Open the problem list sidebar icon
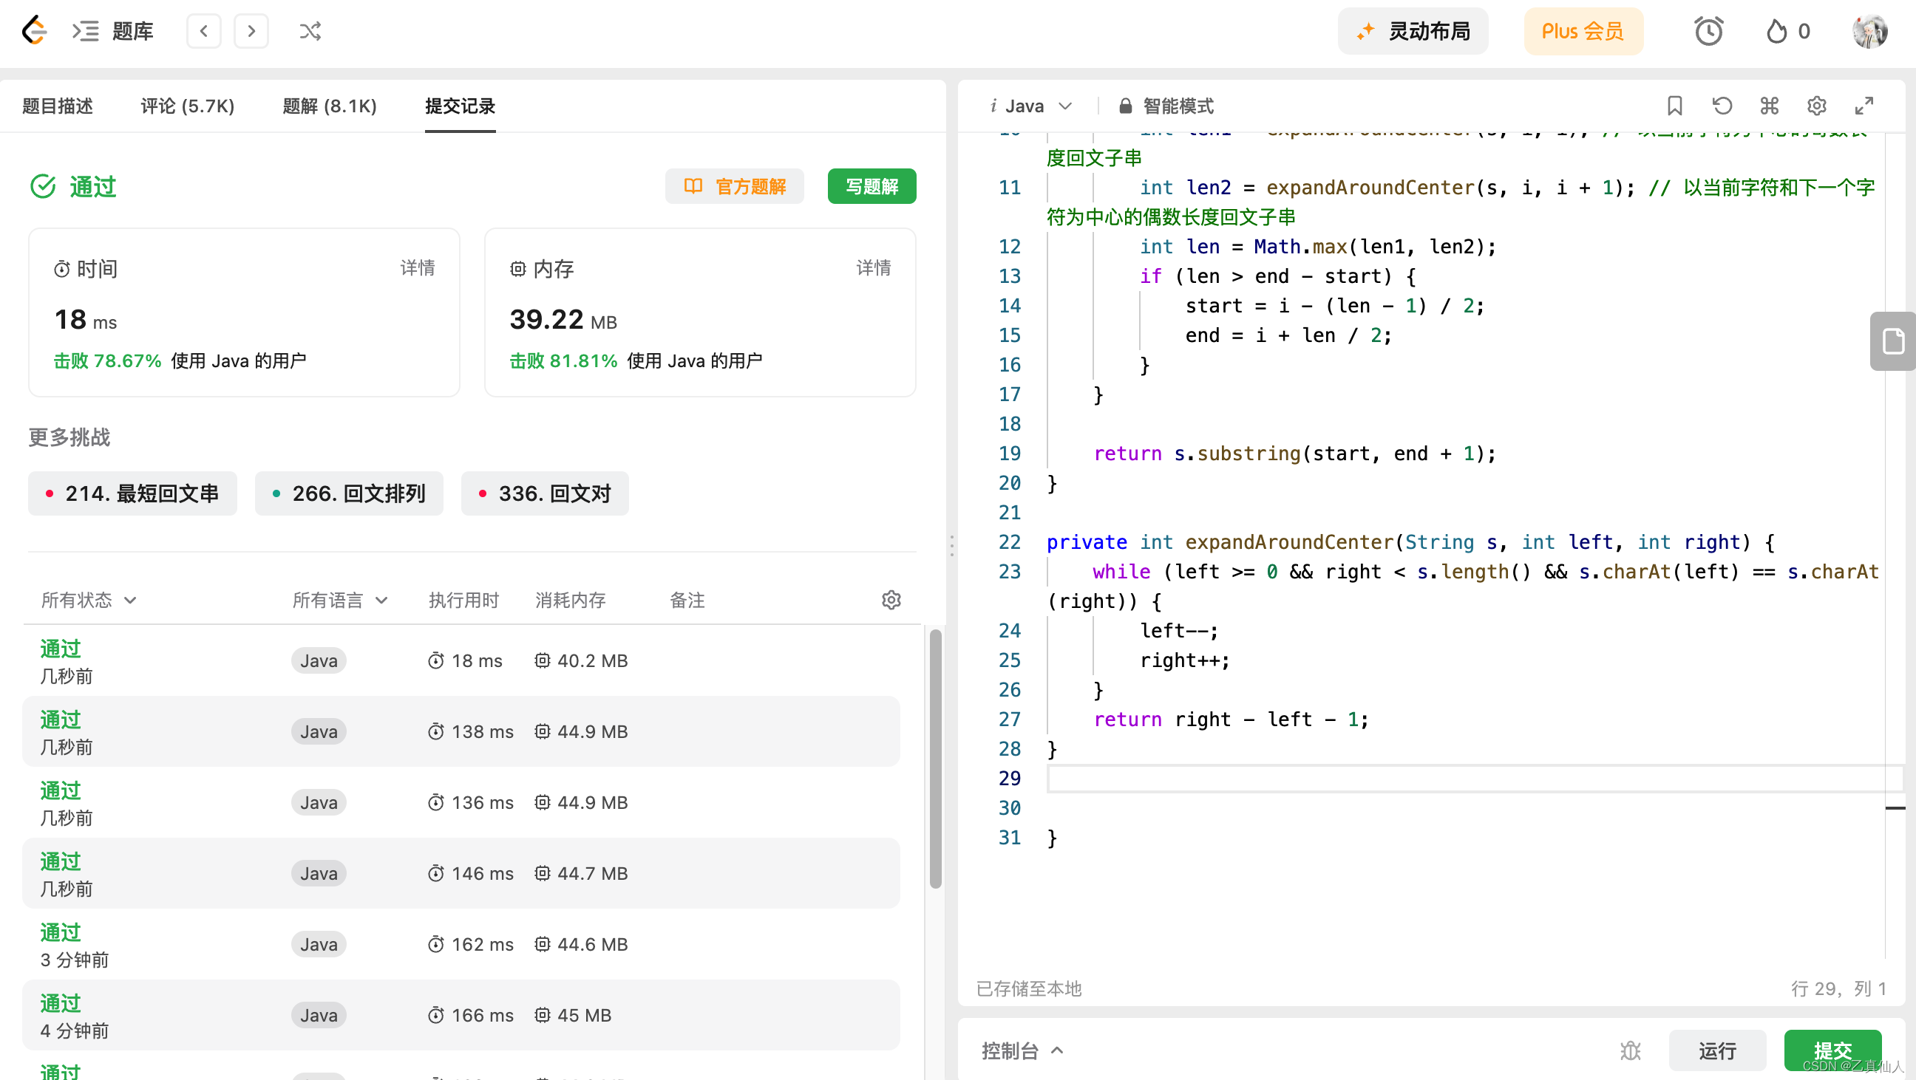The width and height of the screenshot is (1916, 1080). pos(86,31)
